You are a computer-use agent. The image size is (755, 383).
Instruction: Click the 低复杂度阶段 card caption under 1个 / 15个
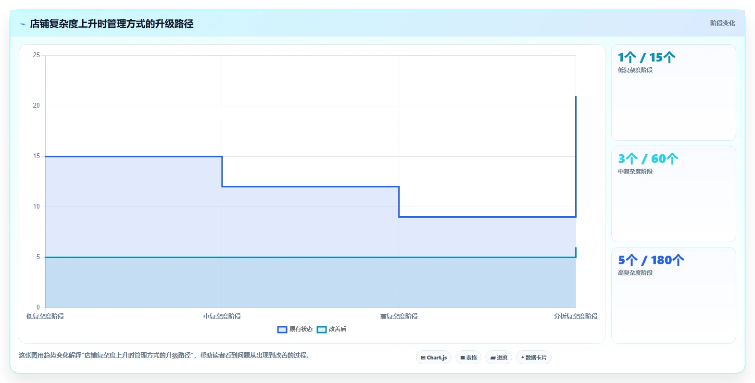635,70
